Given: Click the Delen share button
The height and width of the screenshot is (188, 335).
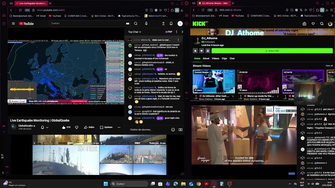Looking at the screenshot, I should 89,127.
